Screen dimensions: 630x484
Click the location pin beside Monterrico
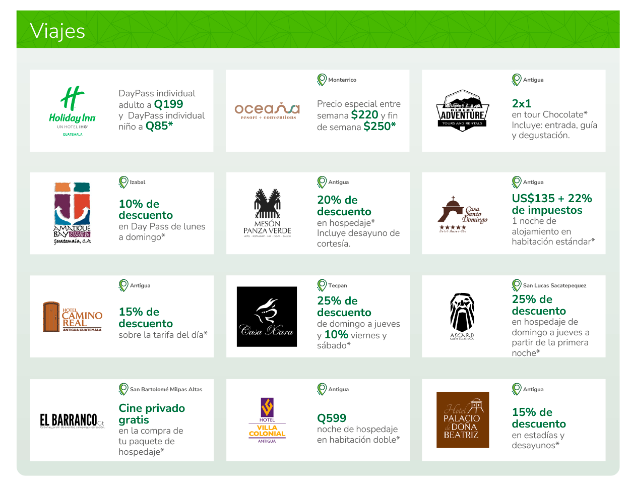322,80
